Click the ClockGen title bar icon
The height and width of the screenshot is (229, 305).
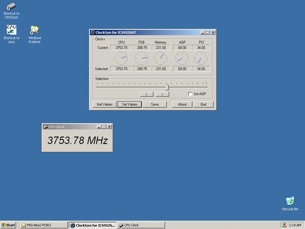[x=93, y=33]
